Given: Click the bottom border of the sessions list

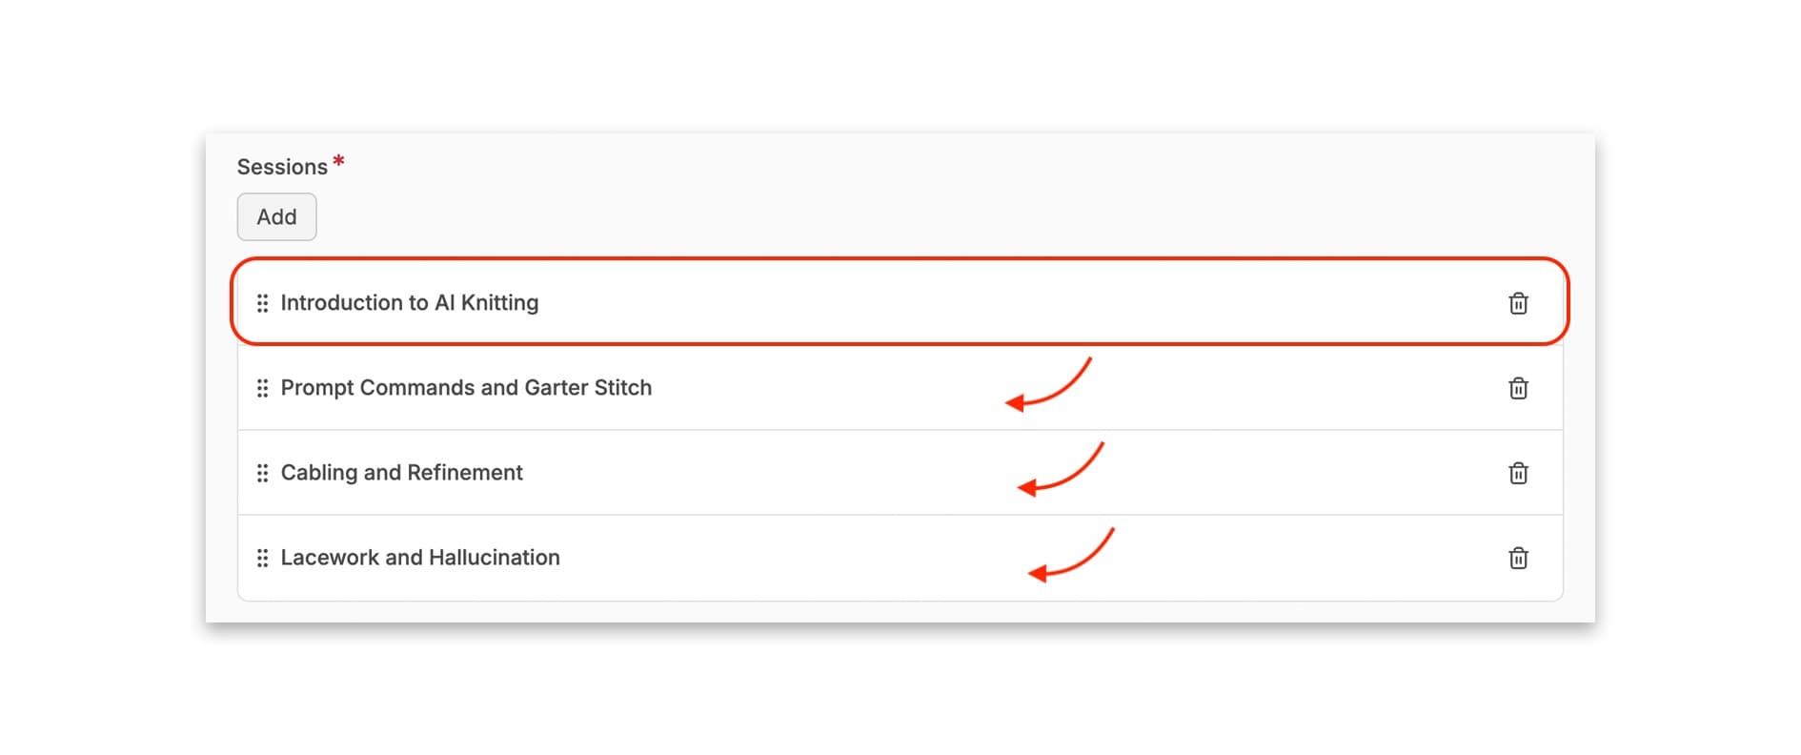Looking at the screenshot, I should point(900,601).
